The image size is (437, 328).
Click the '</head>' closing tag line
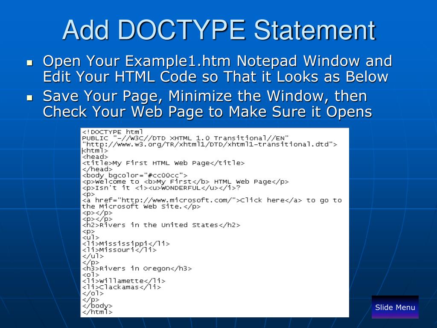click(x=97, y=169)
